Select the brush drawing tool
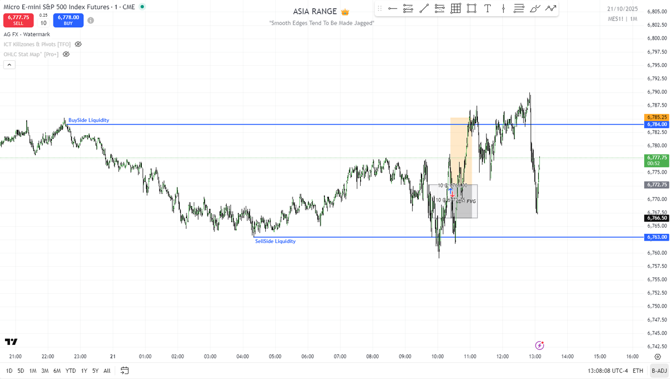Image resolution: width=670 pixels, height=379 pixels. pyautogui.click(x=535, y=8)
